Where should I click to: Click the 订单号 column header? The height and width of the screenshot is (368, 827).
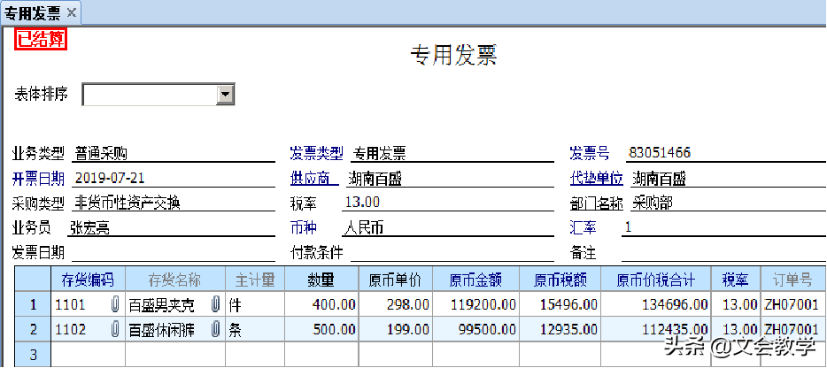793,280
